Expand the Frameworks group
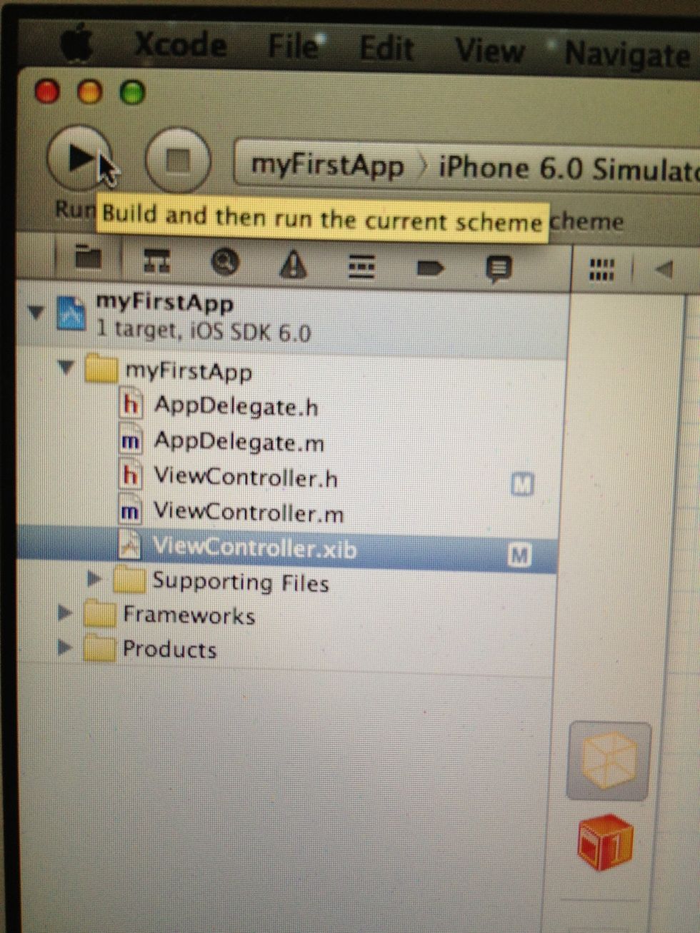700x933 pixels. click(x=64, y=613)
